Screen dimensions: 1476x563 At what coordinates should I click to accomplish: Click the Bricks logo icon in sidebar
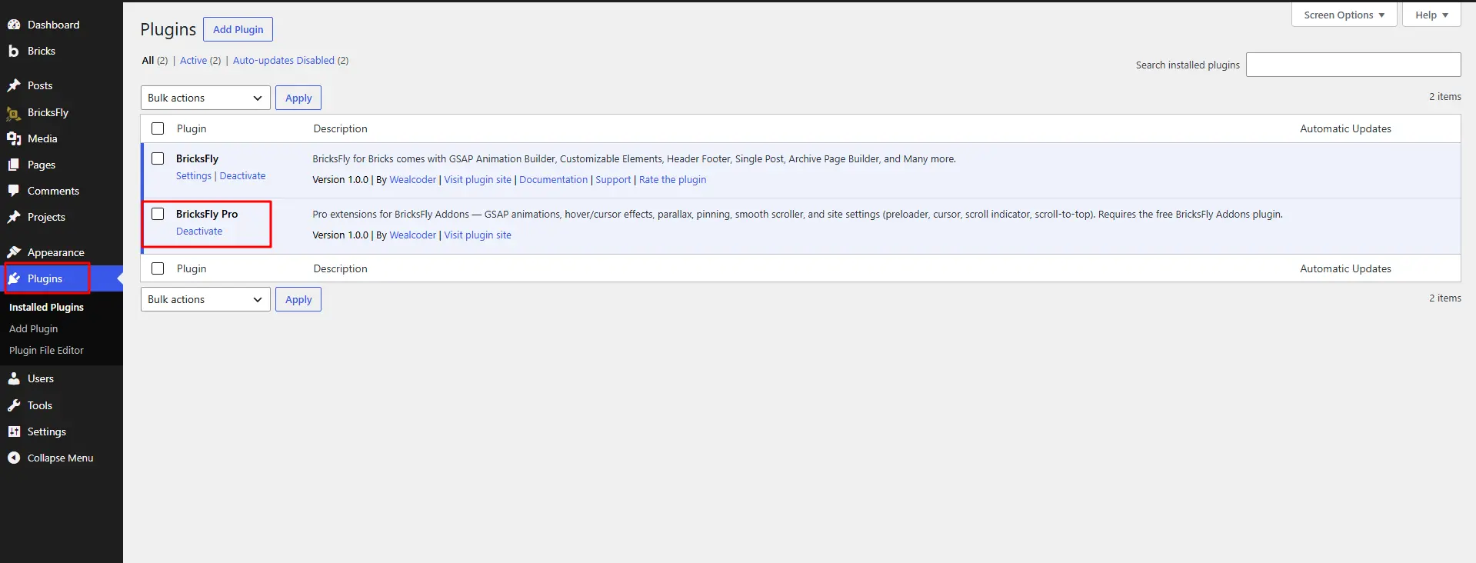14,51
